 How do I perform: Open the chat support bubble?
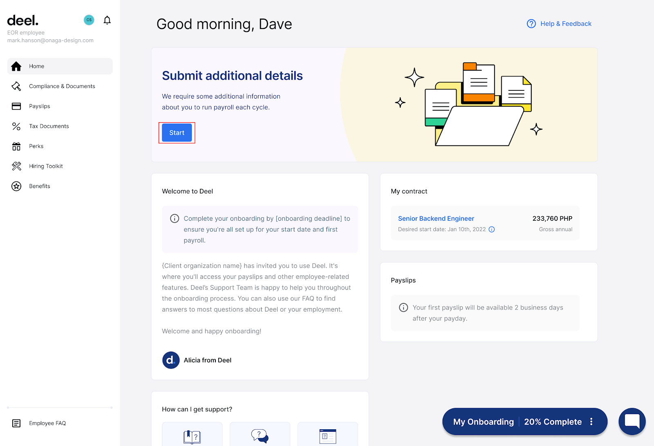[632, 421]
